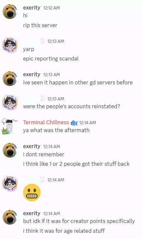Open the red Terminal Chillness username

point(46,122)
